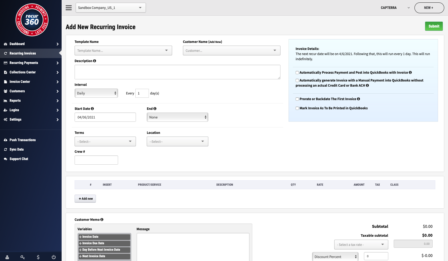Open the Collections Center
This screenshot has height=261, width=448.
[22, 72]
